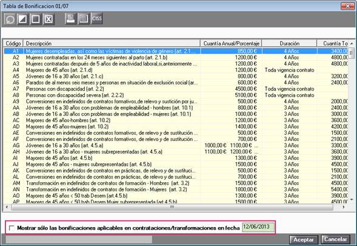Close the Tabla de Bonificacion window
Image resolution: width=357 pixels, height=246 pixels.
347,6
